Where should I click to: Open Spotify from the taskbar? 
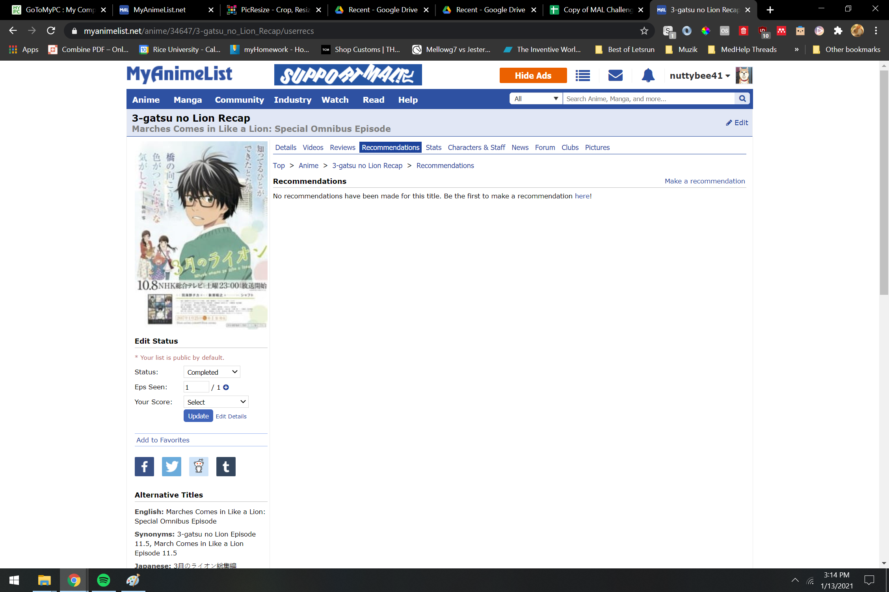point(104,580)
